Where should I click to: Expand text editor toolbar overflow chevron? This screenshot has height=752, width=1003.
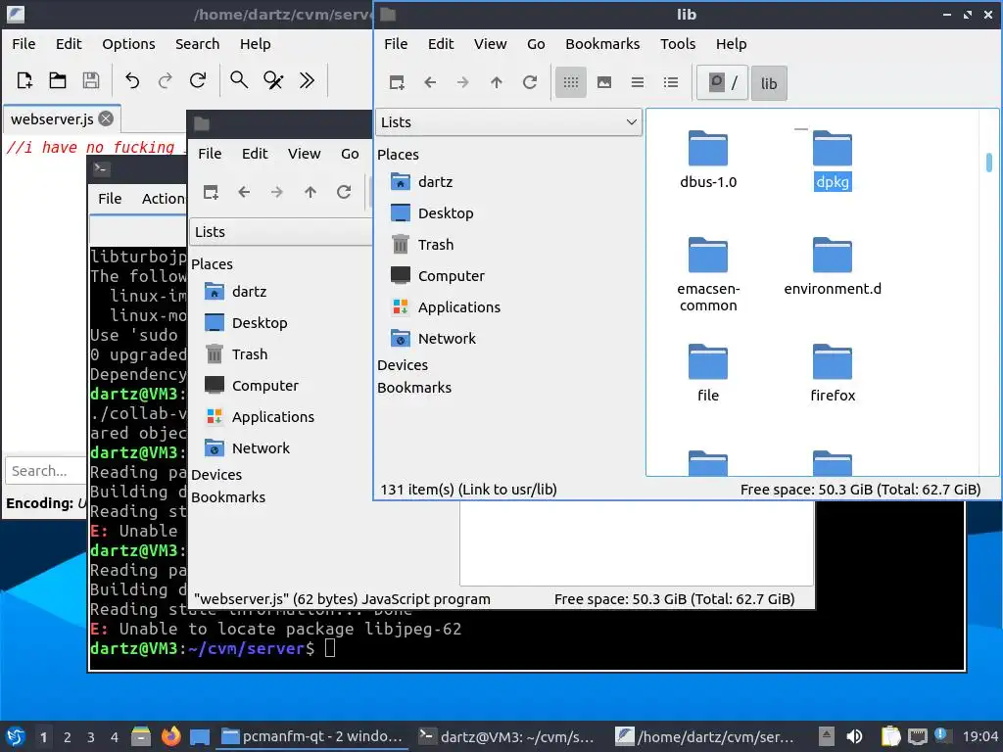click(307, 80)
